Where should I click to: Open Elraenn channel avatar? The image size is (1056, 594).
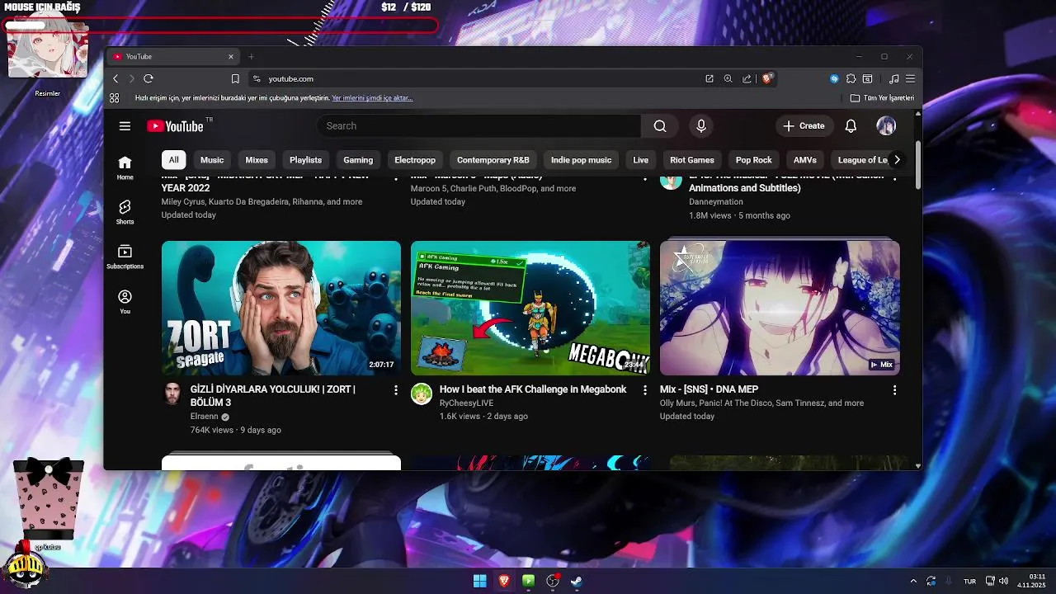[172, 394]
